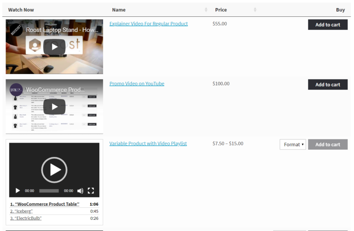Sort the table by Name column
Image resolution: width=354 pixels, height=231 pixels.
point(206,9)
